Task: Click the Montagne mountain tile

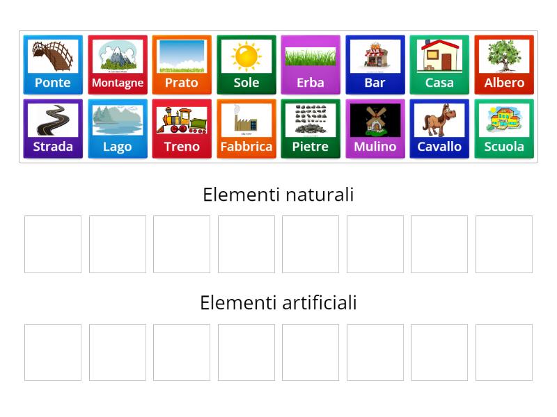Action: (x=117, y=64)
